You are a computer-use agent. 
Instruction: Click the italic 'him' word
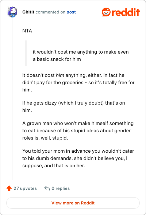pos(60,75)
